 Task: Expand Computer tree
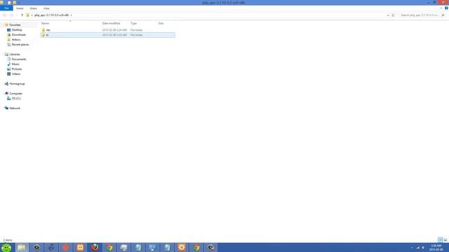click(3, 93)
